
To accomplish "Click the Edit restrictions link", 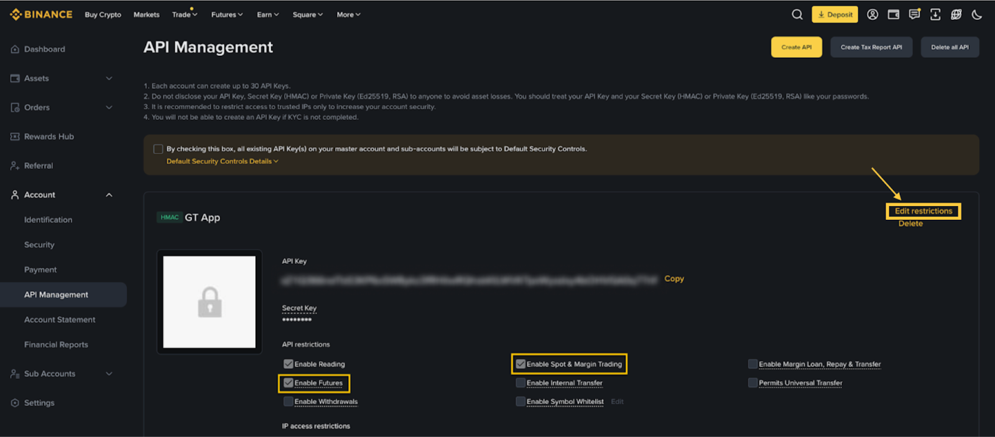I will [923, 211].
